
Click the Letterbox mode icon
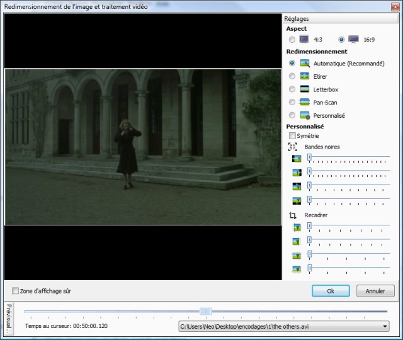305,89
